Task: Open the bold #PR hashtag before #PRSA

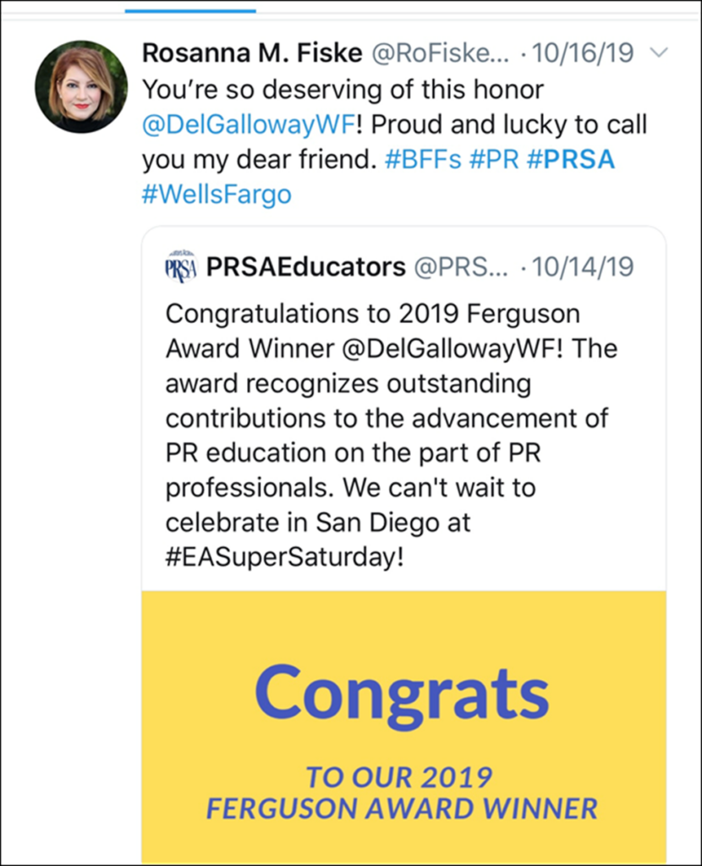Action: coord(494,160)
